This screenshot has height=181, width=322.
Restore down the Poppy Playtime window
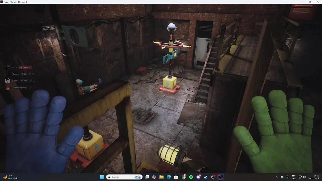point(310,2)
